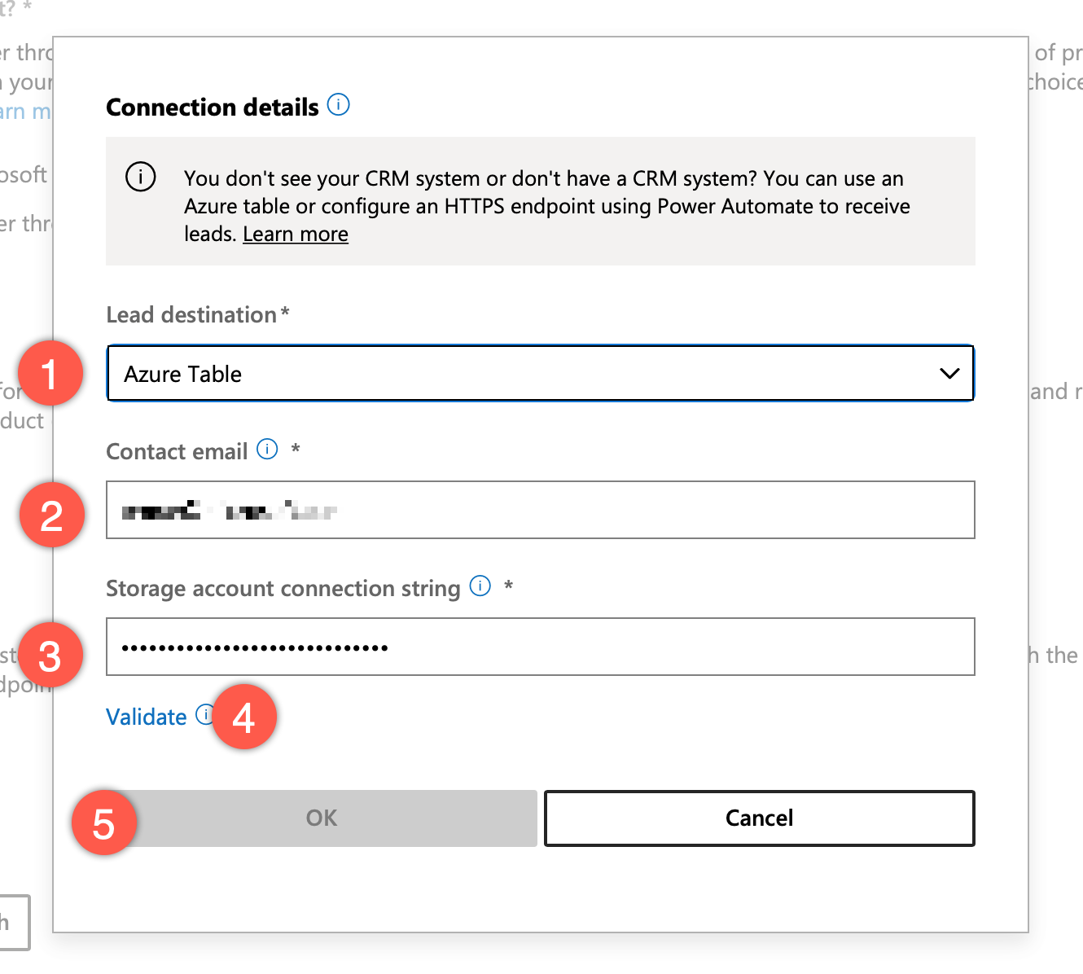Screen dimensions: 1083x974
Task: Click the Storage account connection string label
Action: [x=283, y=588]
